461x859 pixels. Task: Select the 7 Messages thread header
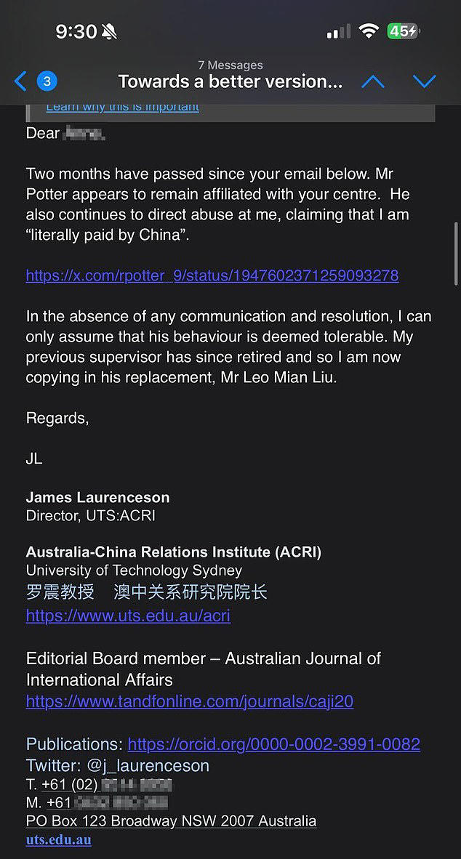[230, 65]
